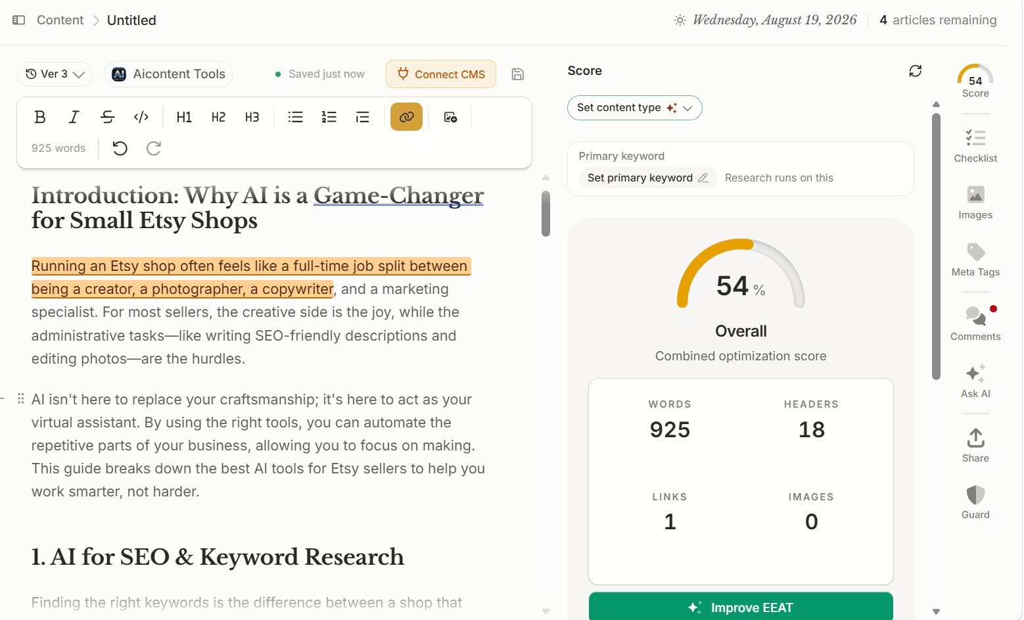Image resolution: width=1024 pixels, height=620 pixels.
Task: Click the score panel scrollbar thumb
Action: coord(936,246)
